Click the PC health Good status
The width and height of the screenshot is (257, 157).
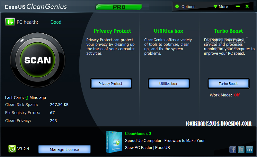(x=56, y=22)
